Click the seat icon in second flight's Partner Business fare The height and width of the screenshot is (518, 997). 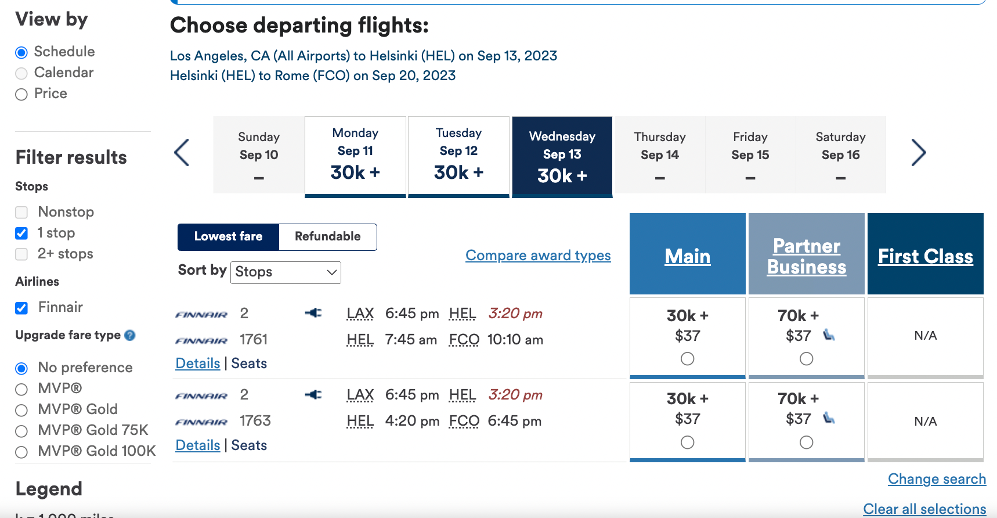pos(829,419)
